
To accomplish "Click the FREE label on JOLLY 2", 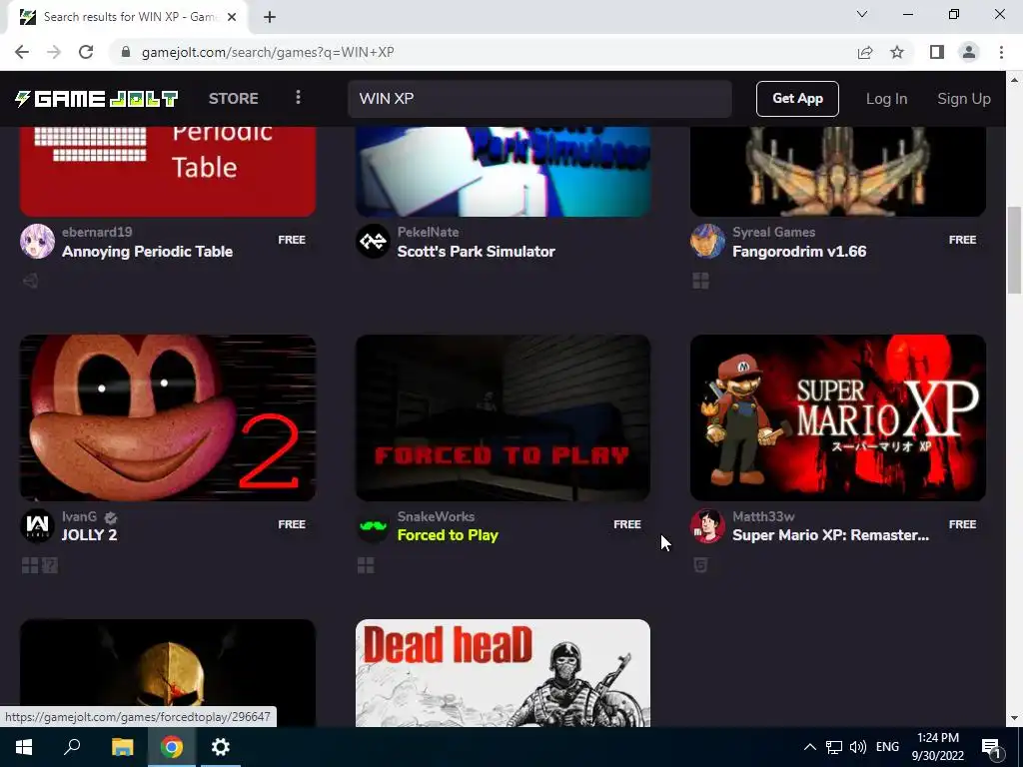I will pyautogui.click(x=292, y=524).
